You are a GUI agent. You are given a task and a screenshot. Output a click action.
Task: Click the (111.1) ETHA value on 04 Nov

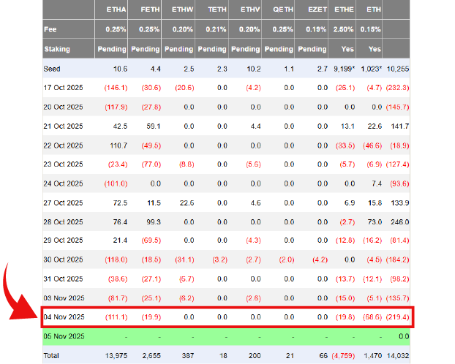(115, 318)
